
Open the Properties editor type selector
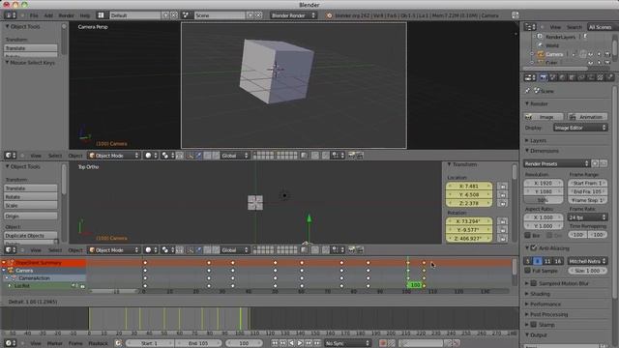(x=530, y=77)
